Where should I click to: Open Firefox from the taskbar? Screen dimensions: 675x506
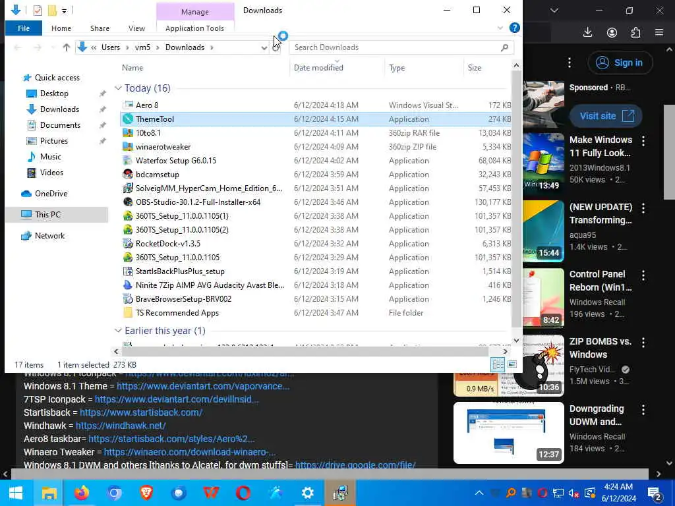click(81, 493)
